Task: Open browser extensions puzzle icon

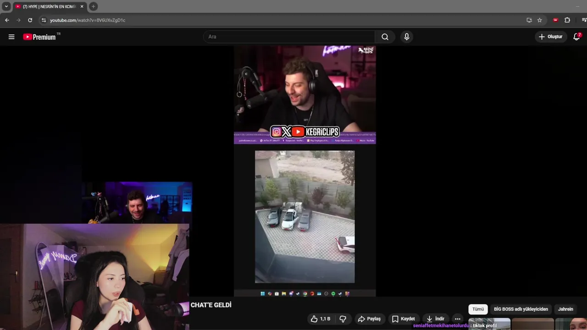Action: 567,20
